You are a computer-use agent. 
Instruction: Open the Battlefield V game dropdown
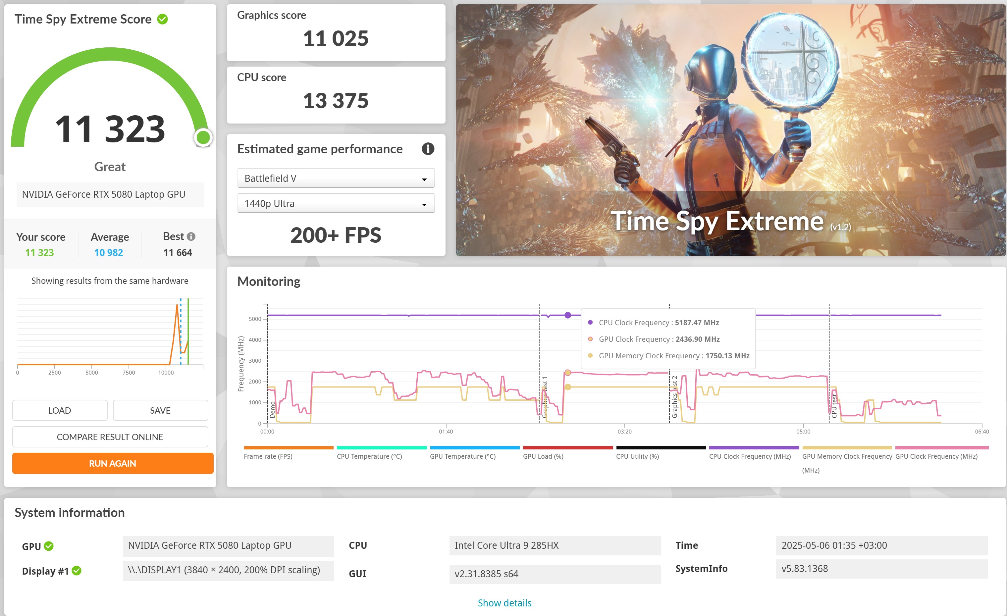336,179
